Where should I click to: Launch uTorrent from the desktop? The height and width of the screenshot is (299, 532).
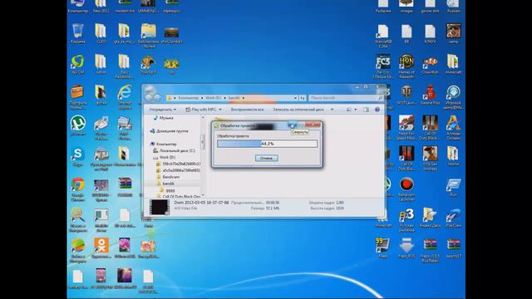(x=77, y=125)
